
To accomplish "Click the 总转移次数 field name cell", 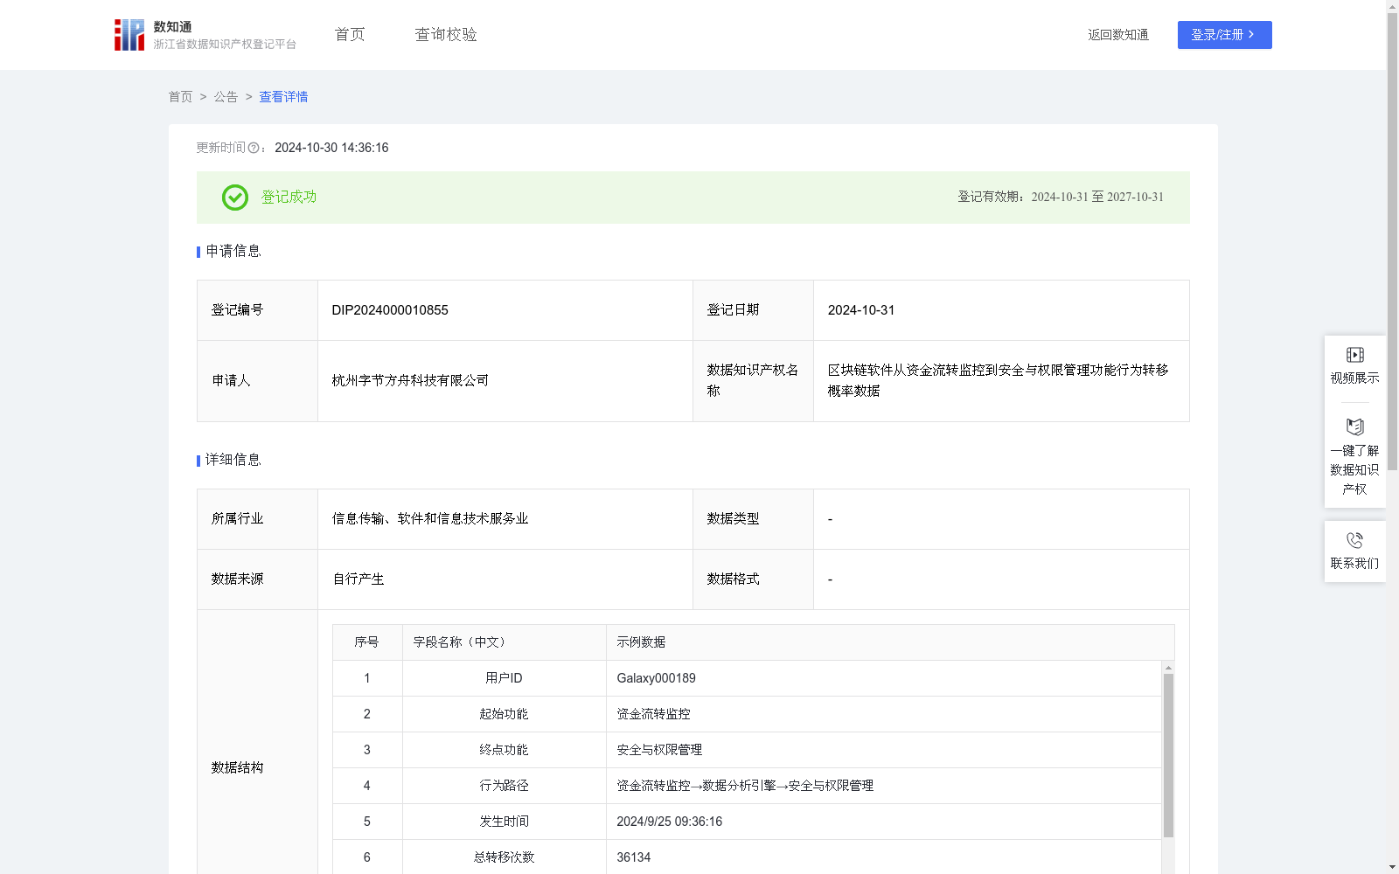I will click(504, 857).
